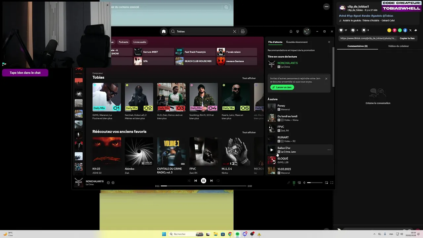Image resolution: width=423 pixels, height=238 pixels.
Task: Click Copier le lien button
Action: pos(407,38)
